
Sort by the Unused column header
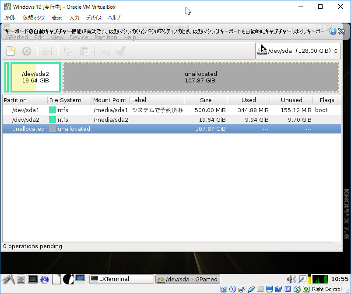pyautogui.click(x=291, y=100)
